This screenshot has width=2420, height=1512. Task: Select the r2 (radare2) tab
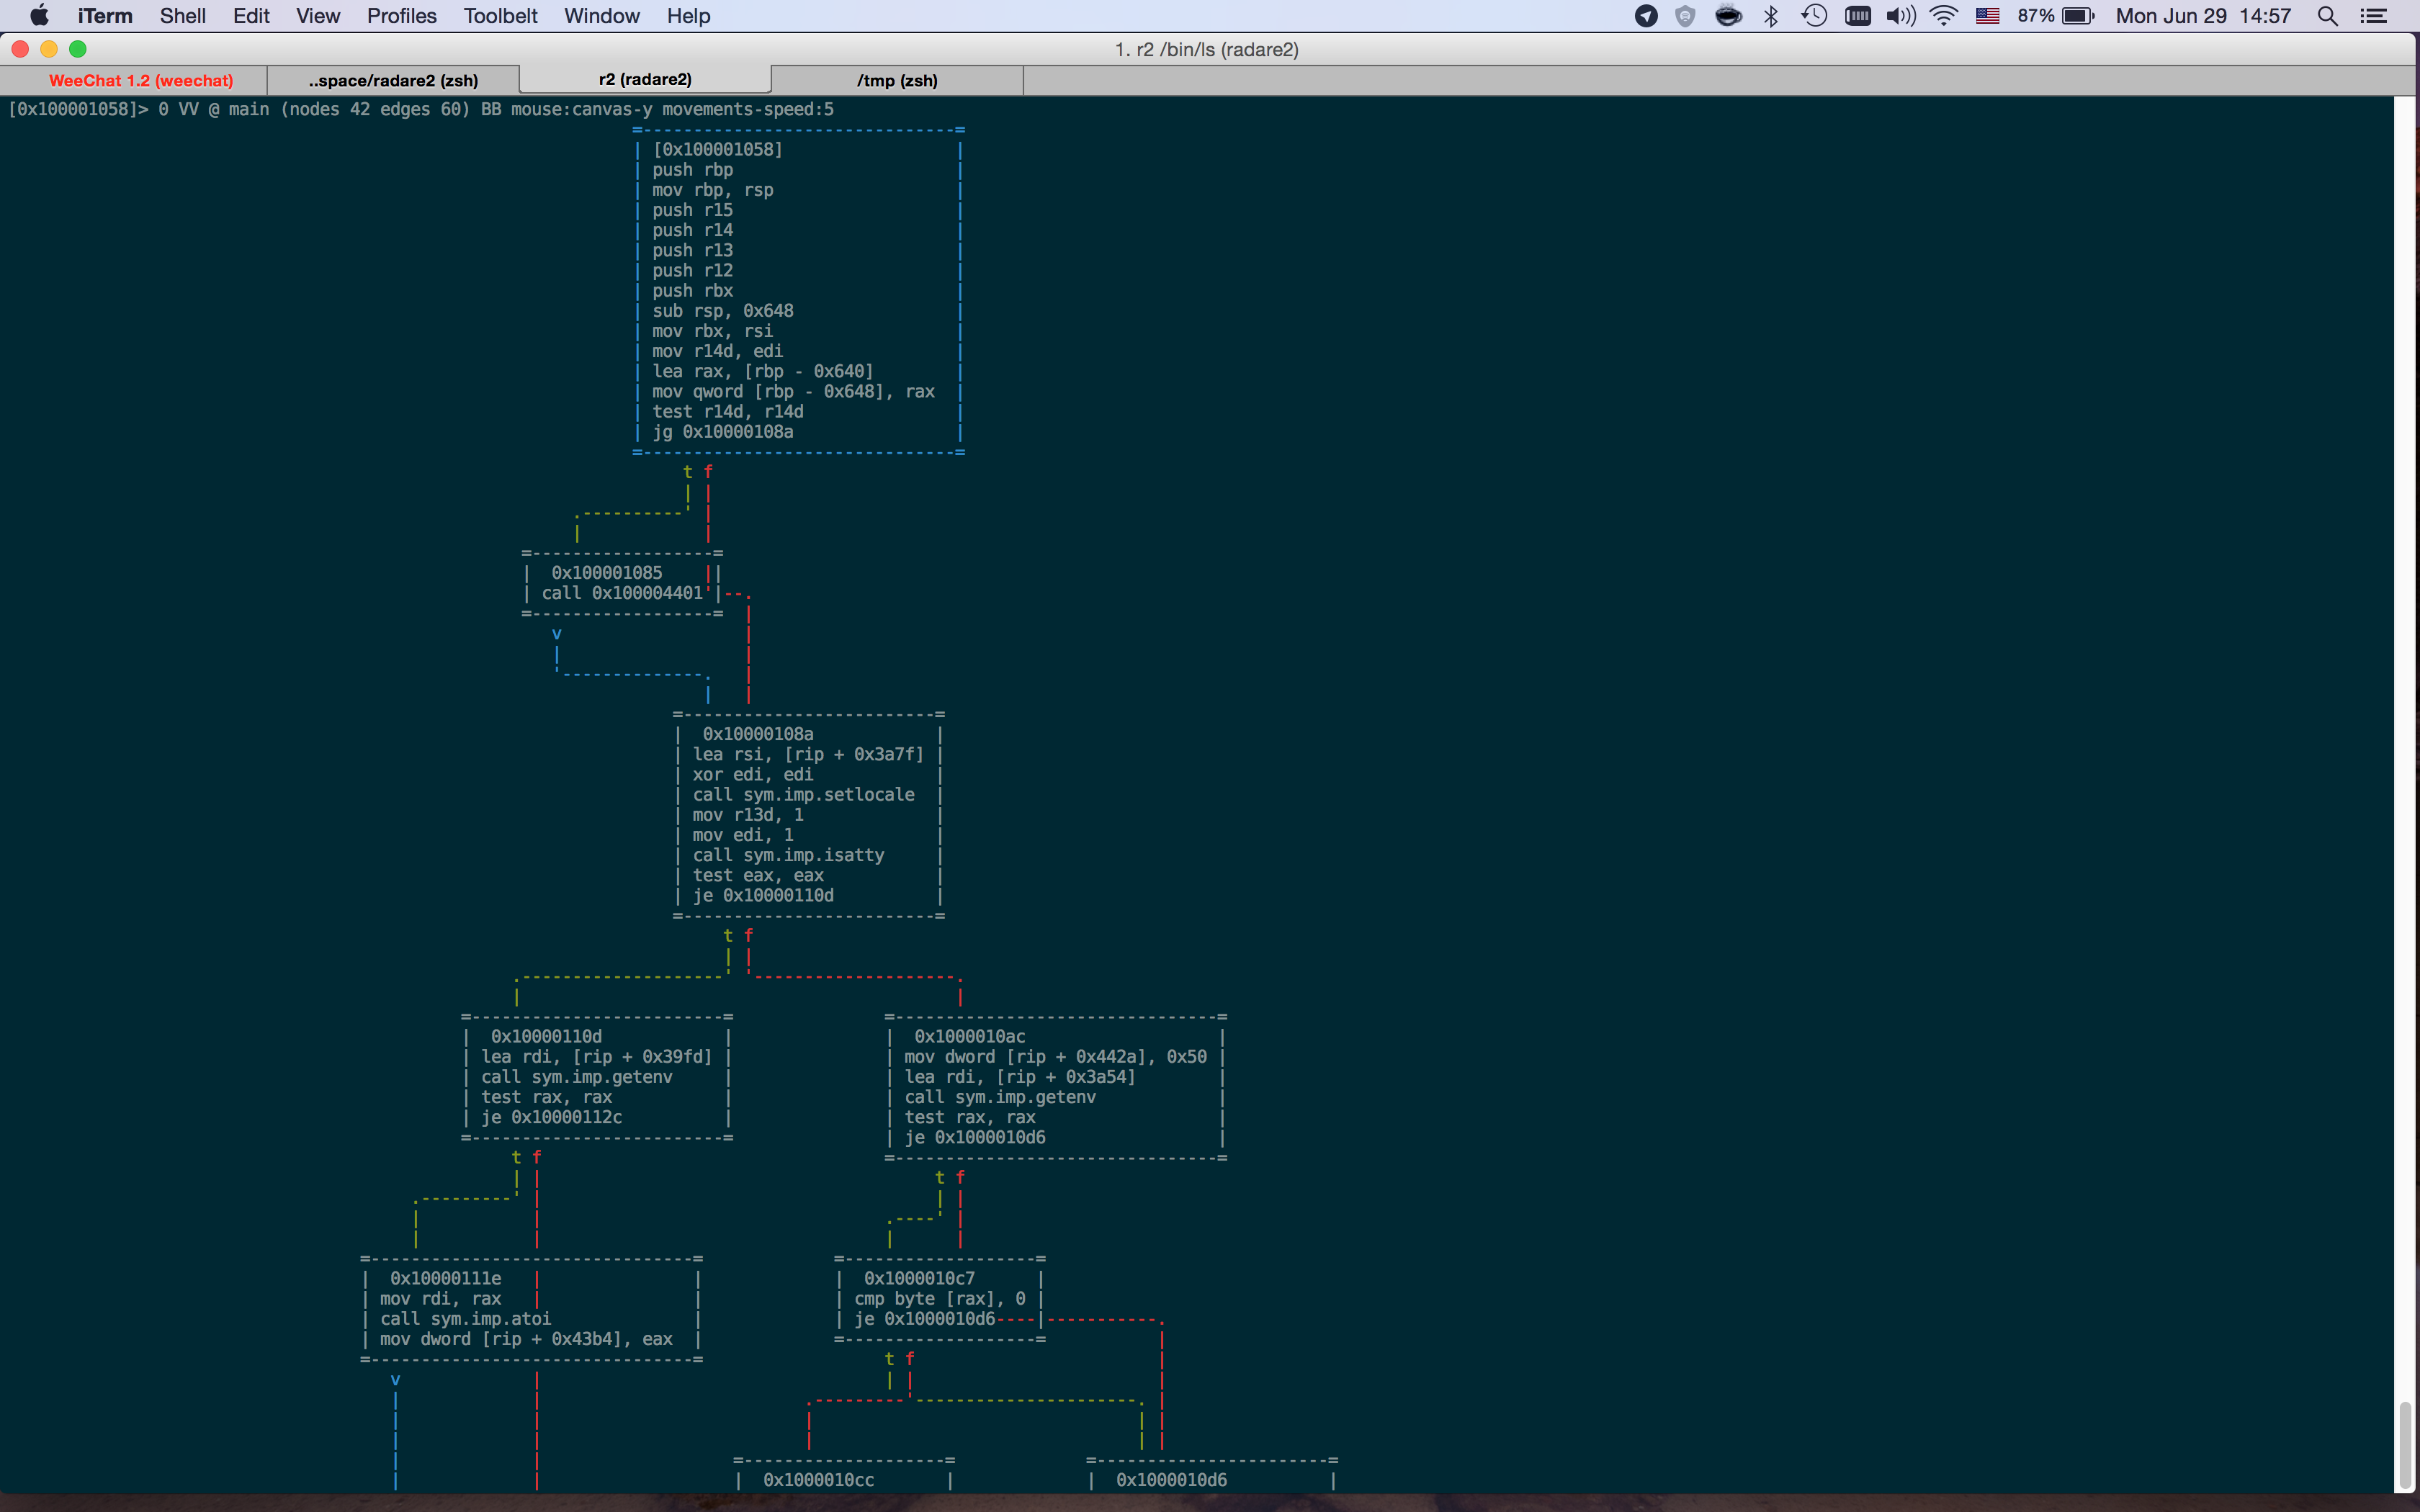(x=645, y=79)
